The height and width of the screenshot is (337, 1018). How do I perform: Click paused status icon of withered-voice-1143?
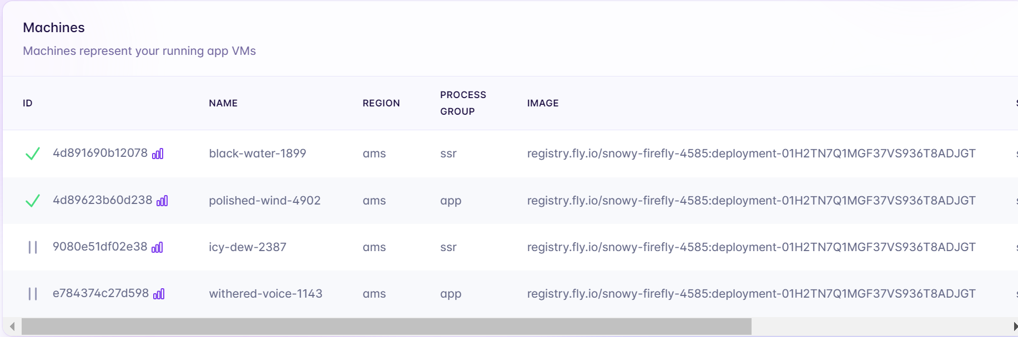click(x=33, y=294)
